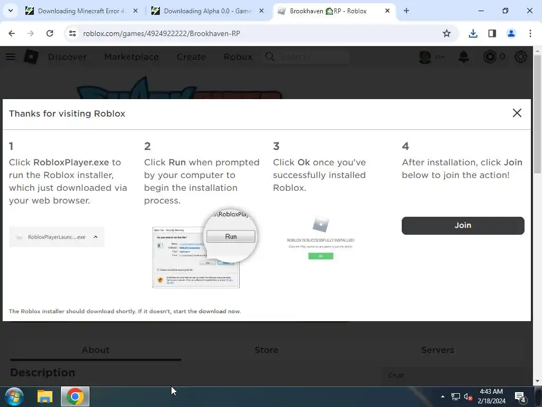Image resolution: width=542 pixels, height=407 pixels.
Task: Click the muted volume tray icon
Action: click(468, 396)
